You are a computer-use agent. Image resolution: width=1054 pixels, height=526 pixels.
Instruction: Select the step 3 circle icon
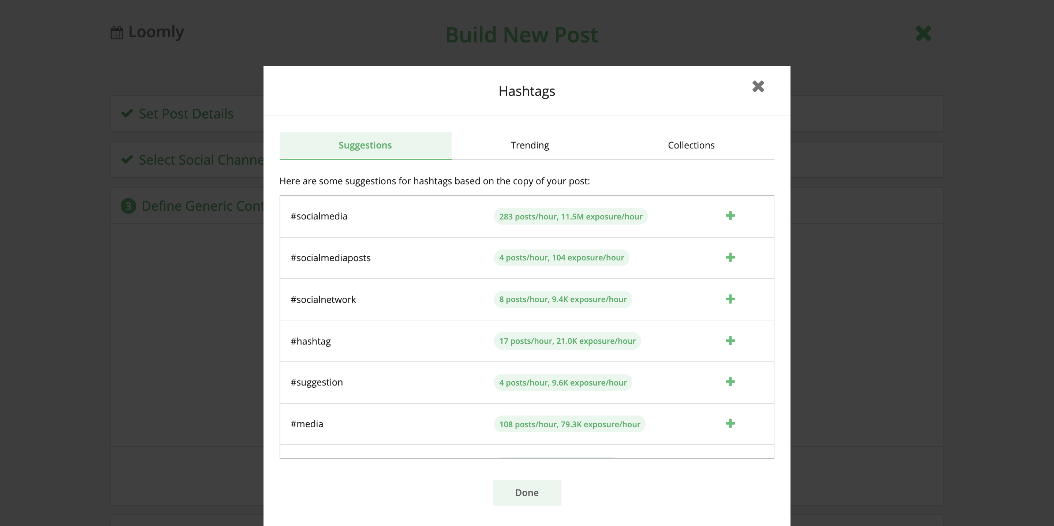(128, 206)
